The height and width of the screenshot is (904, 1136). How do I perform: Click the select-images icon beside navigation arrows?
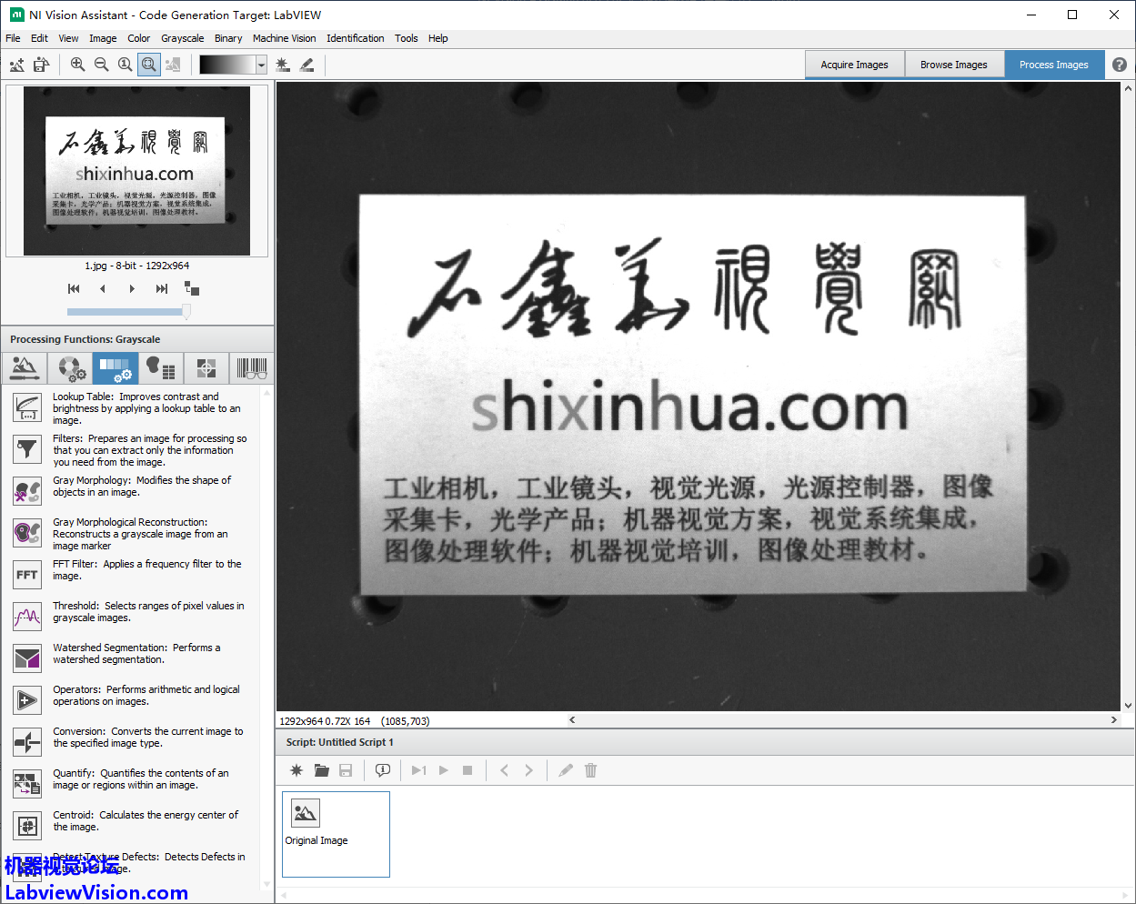pyautogui.click(x=192, y=288)
